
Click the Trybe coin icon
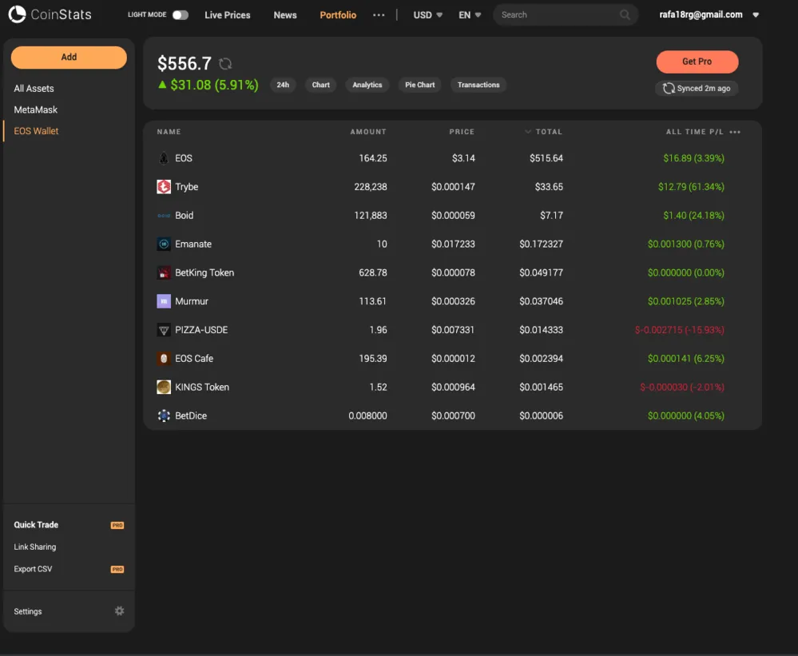pyautogui.click(x=164, y=187)
